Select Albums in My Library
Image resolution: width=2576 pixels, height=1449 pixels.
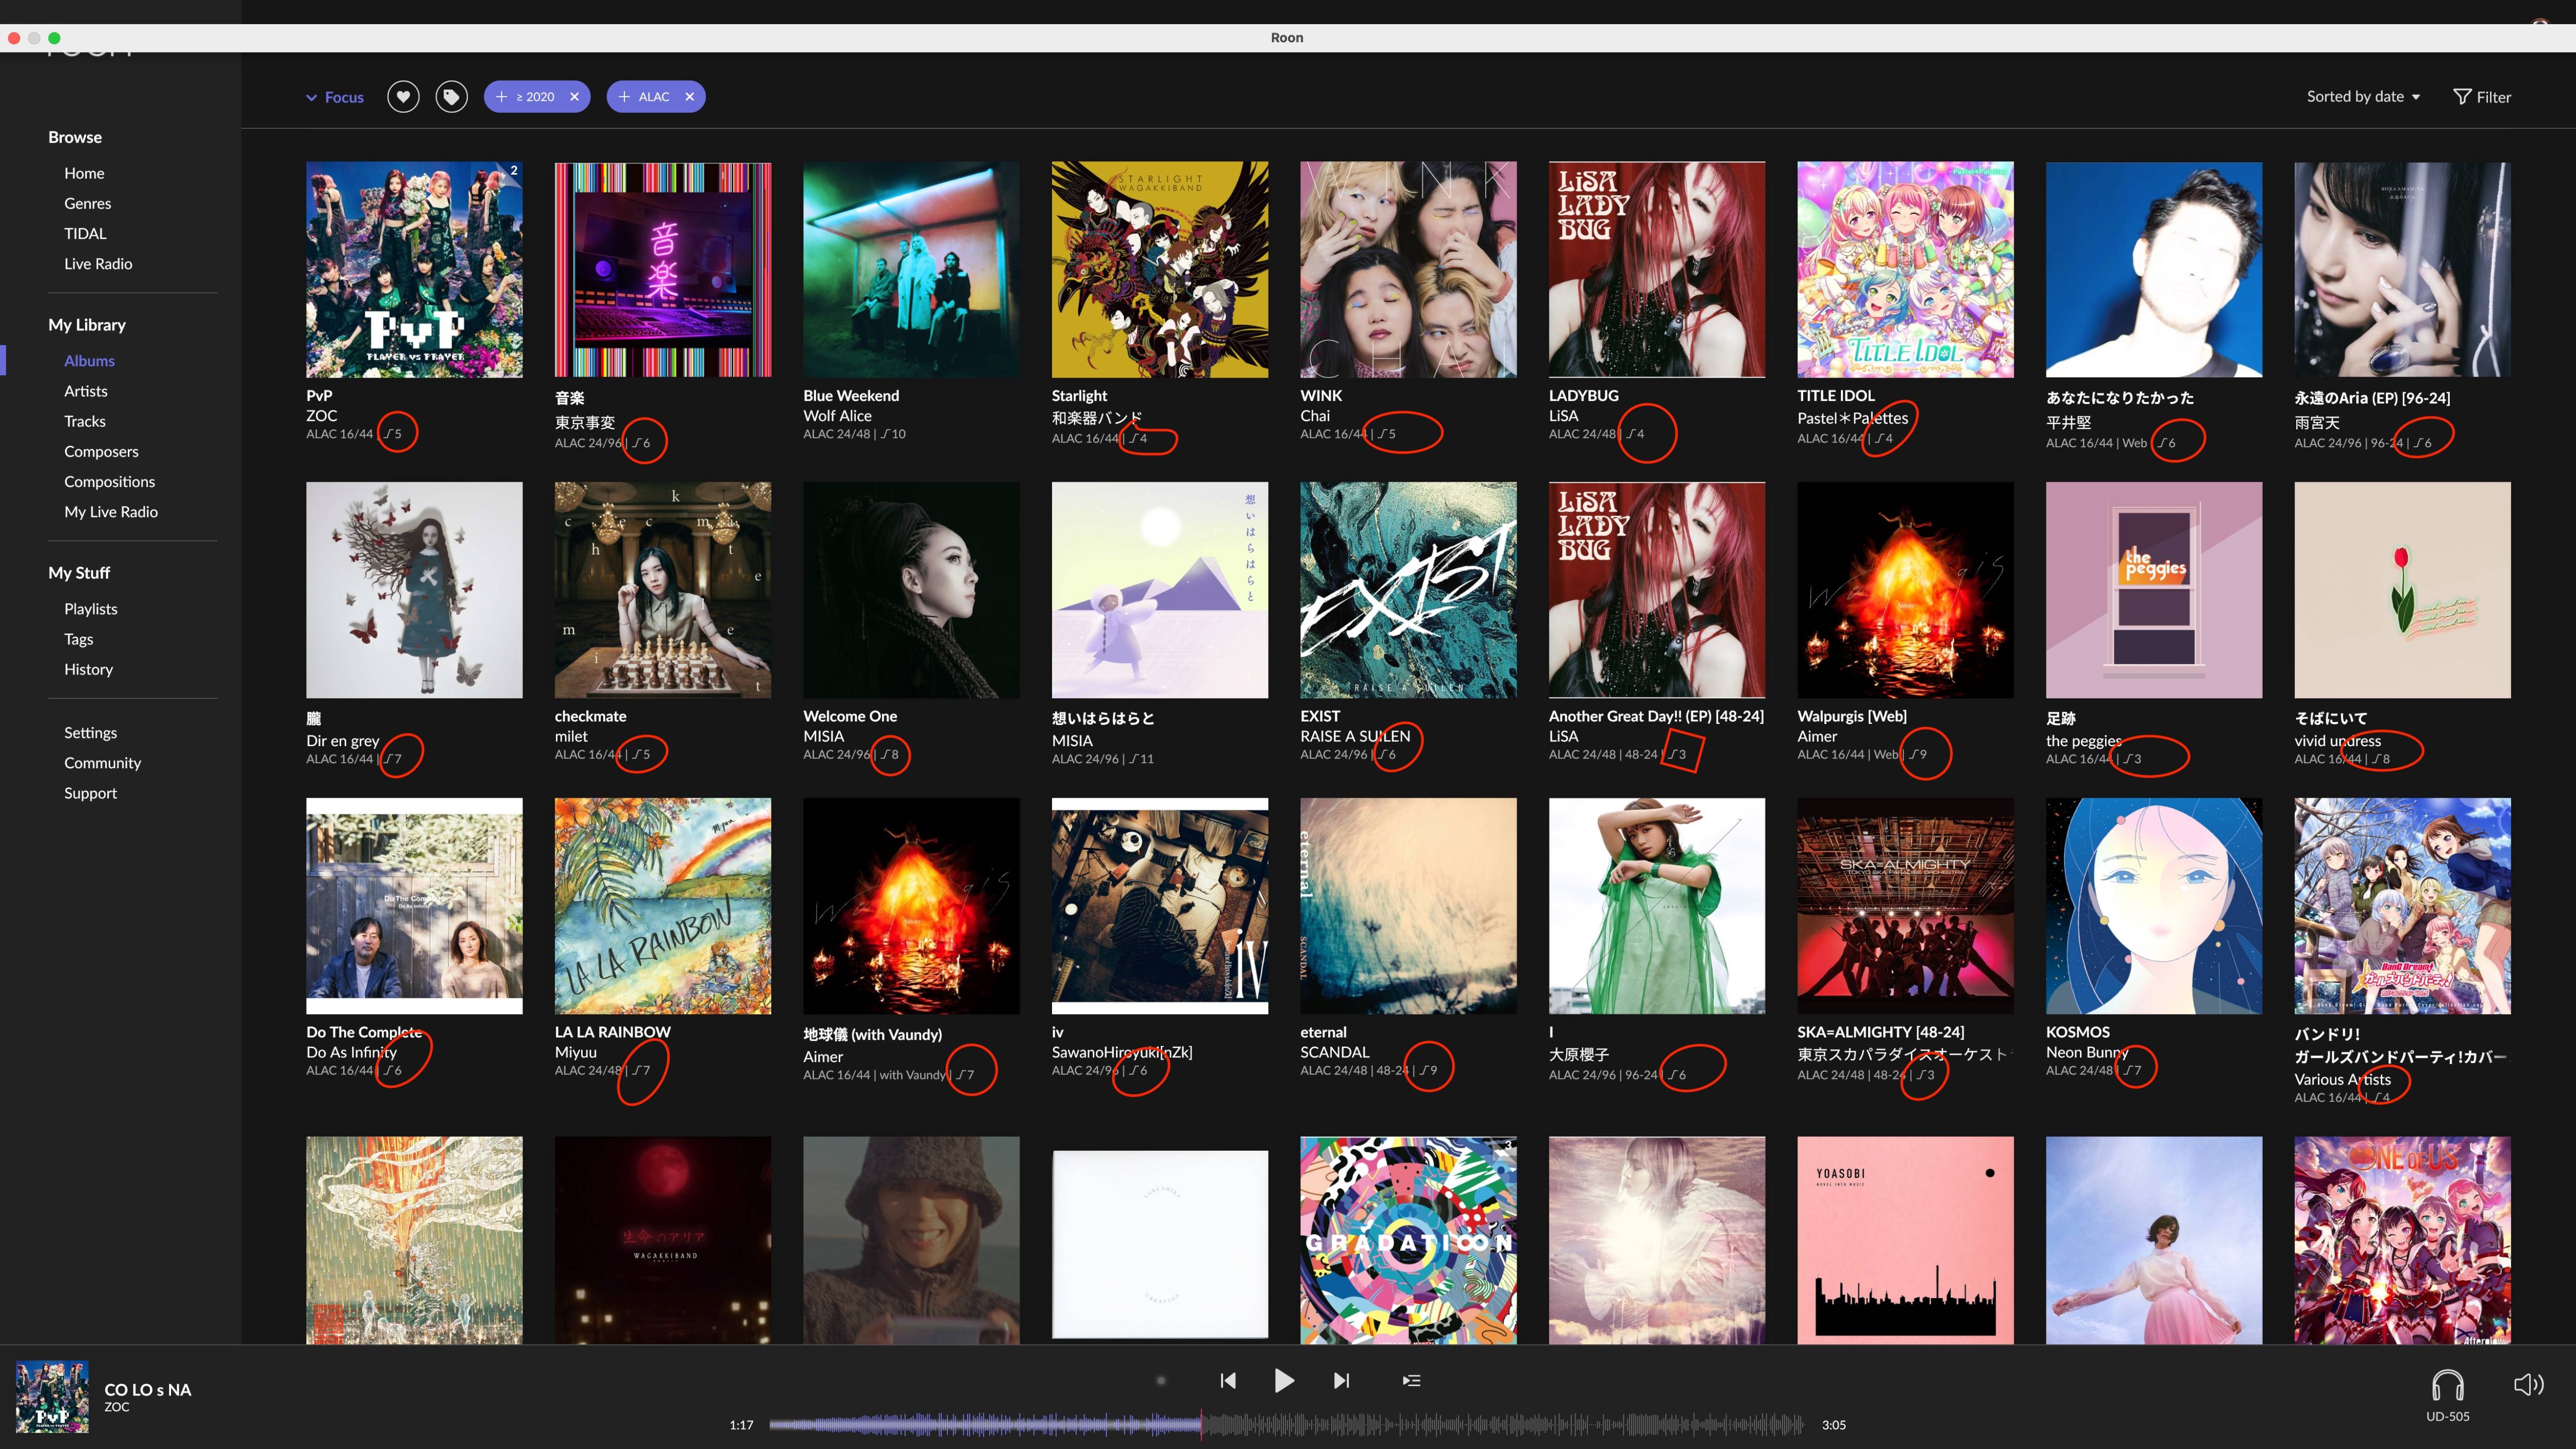[89, 361]
